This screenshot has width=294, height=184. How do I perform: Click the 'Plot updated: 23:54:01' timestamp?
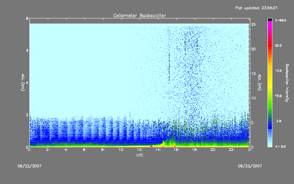(256, 8)
